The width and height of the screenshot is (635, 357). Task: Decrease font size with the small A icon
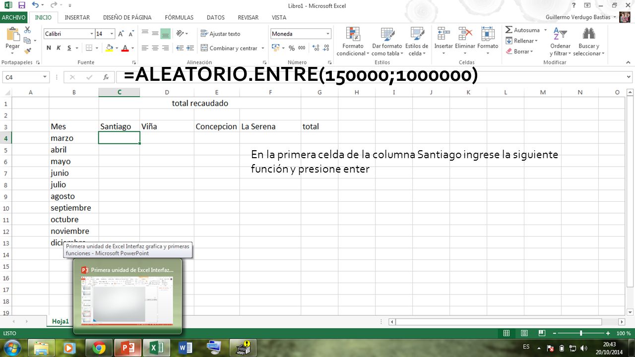tap(131, 34)
